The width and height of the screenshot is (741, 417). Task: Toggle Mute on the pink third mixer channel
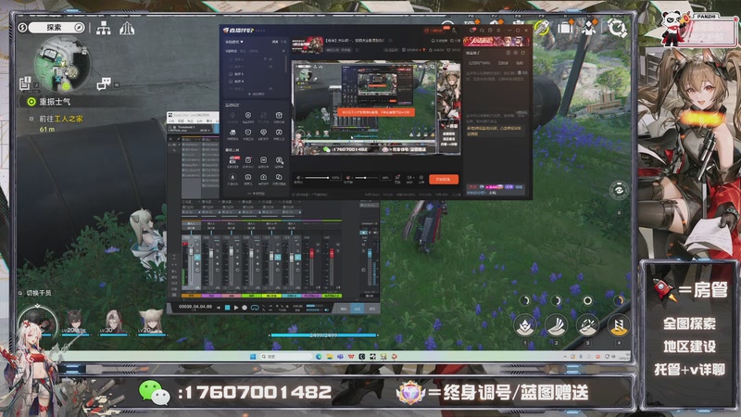click(x=238, y=245)
